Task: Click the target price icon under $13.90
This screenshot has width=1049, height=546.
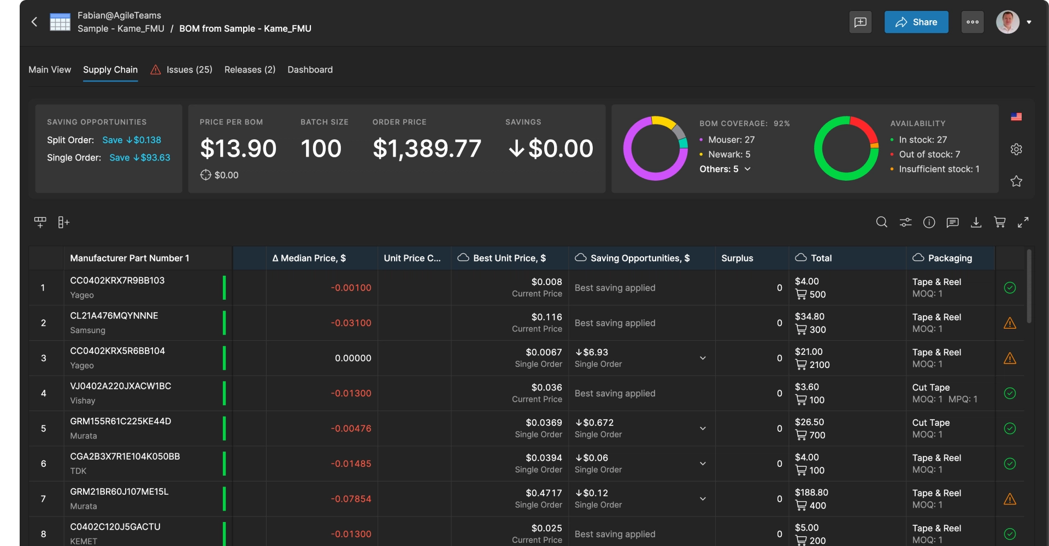Action: 205,175
